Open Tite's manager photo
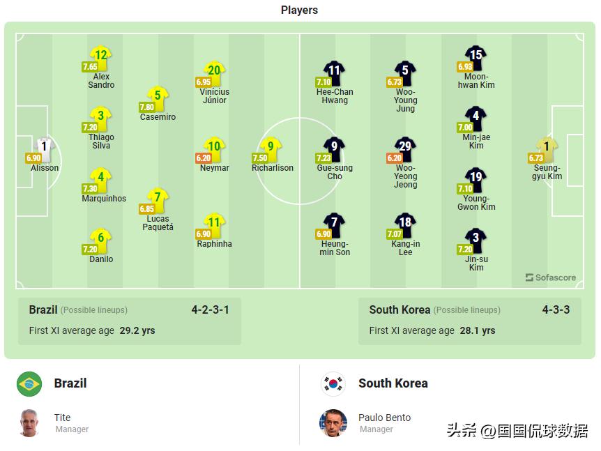Image resolution: width=601 pixels, height=451 pixels. [29, 422]
